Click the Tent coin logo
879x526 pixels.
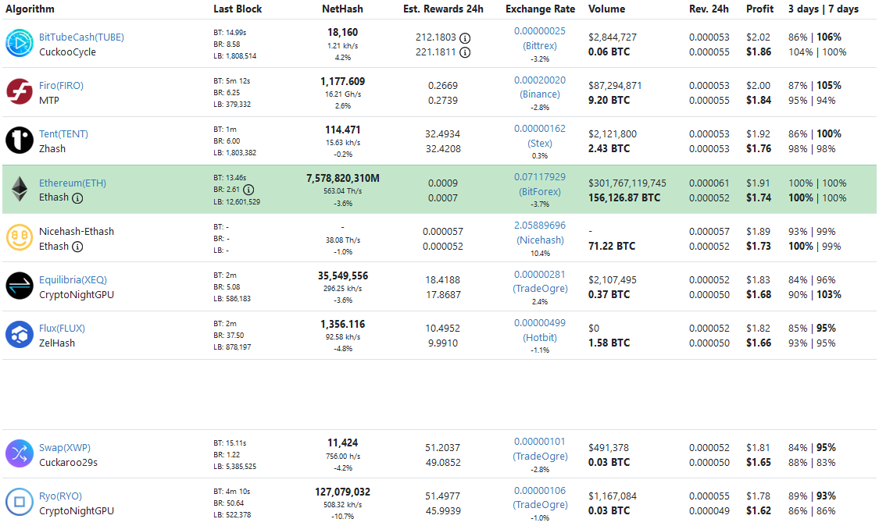(x=20, y=140)
